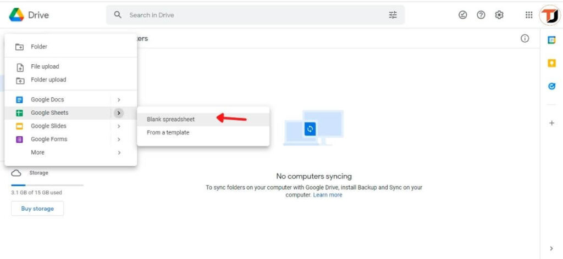
Task: Click the Get add-ons plus icon
Action: [551, 123]
